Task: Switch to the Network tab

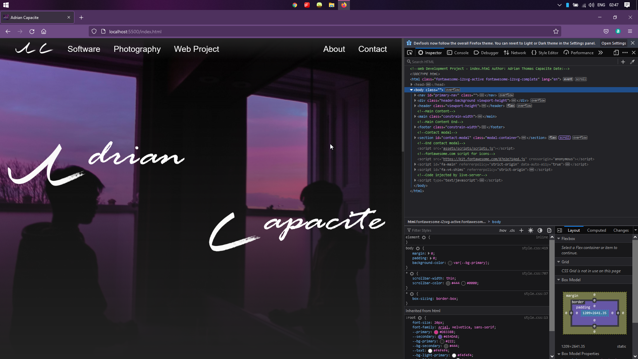Action: (x=515, y=53)
